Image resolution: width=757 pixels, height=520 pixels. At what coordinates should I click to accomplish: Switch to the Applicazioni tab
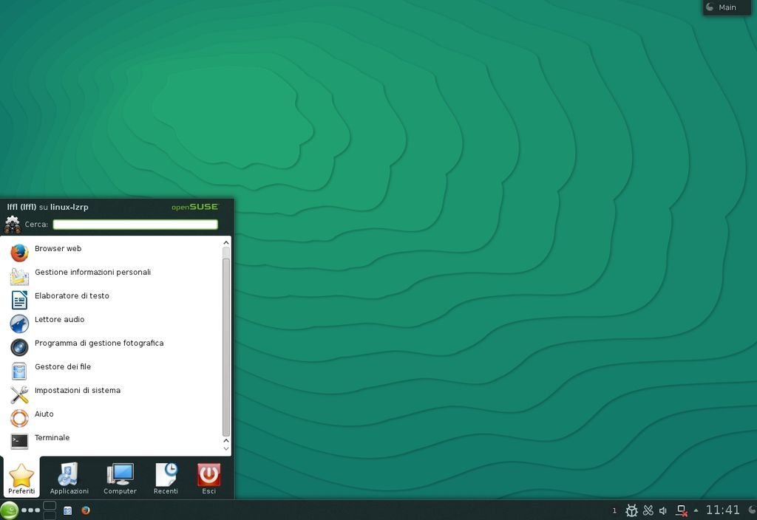pos(69,479)
